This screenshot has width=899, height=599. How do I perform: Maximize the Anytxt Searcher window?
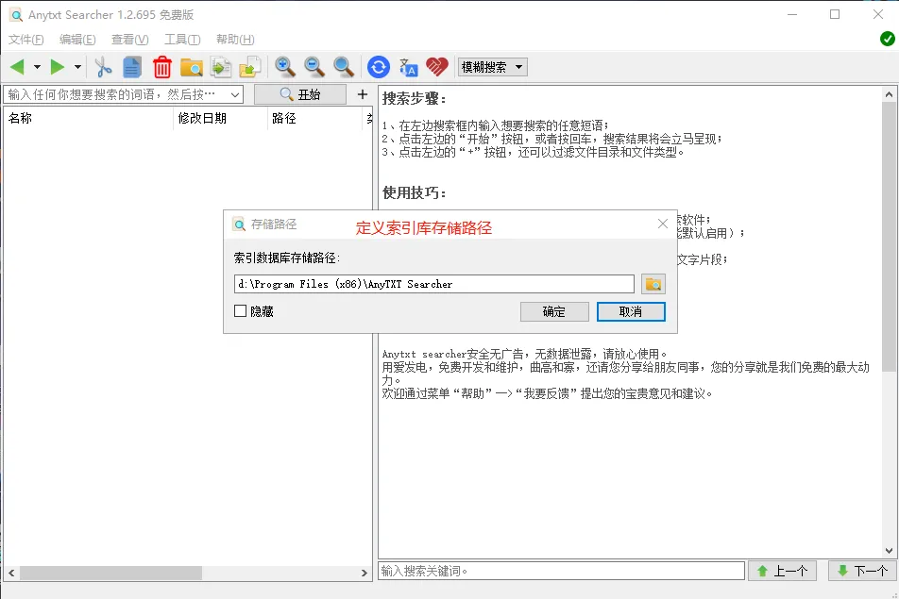(835, 14)
